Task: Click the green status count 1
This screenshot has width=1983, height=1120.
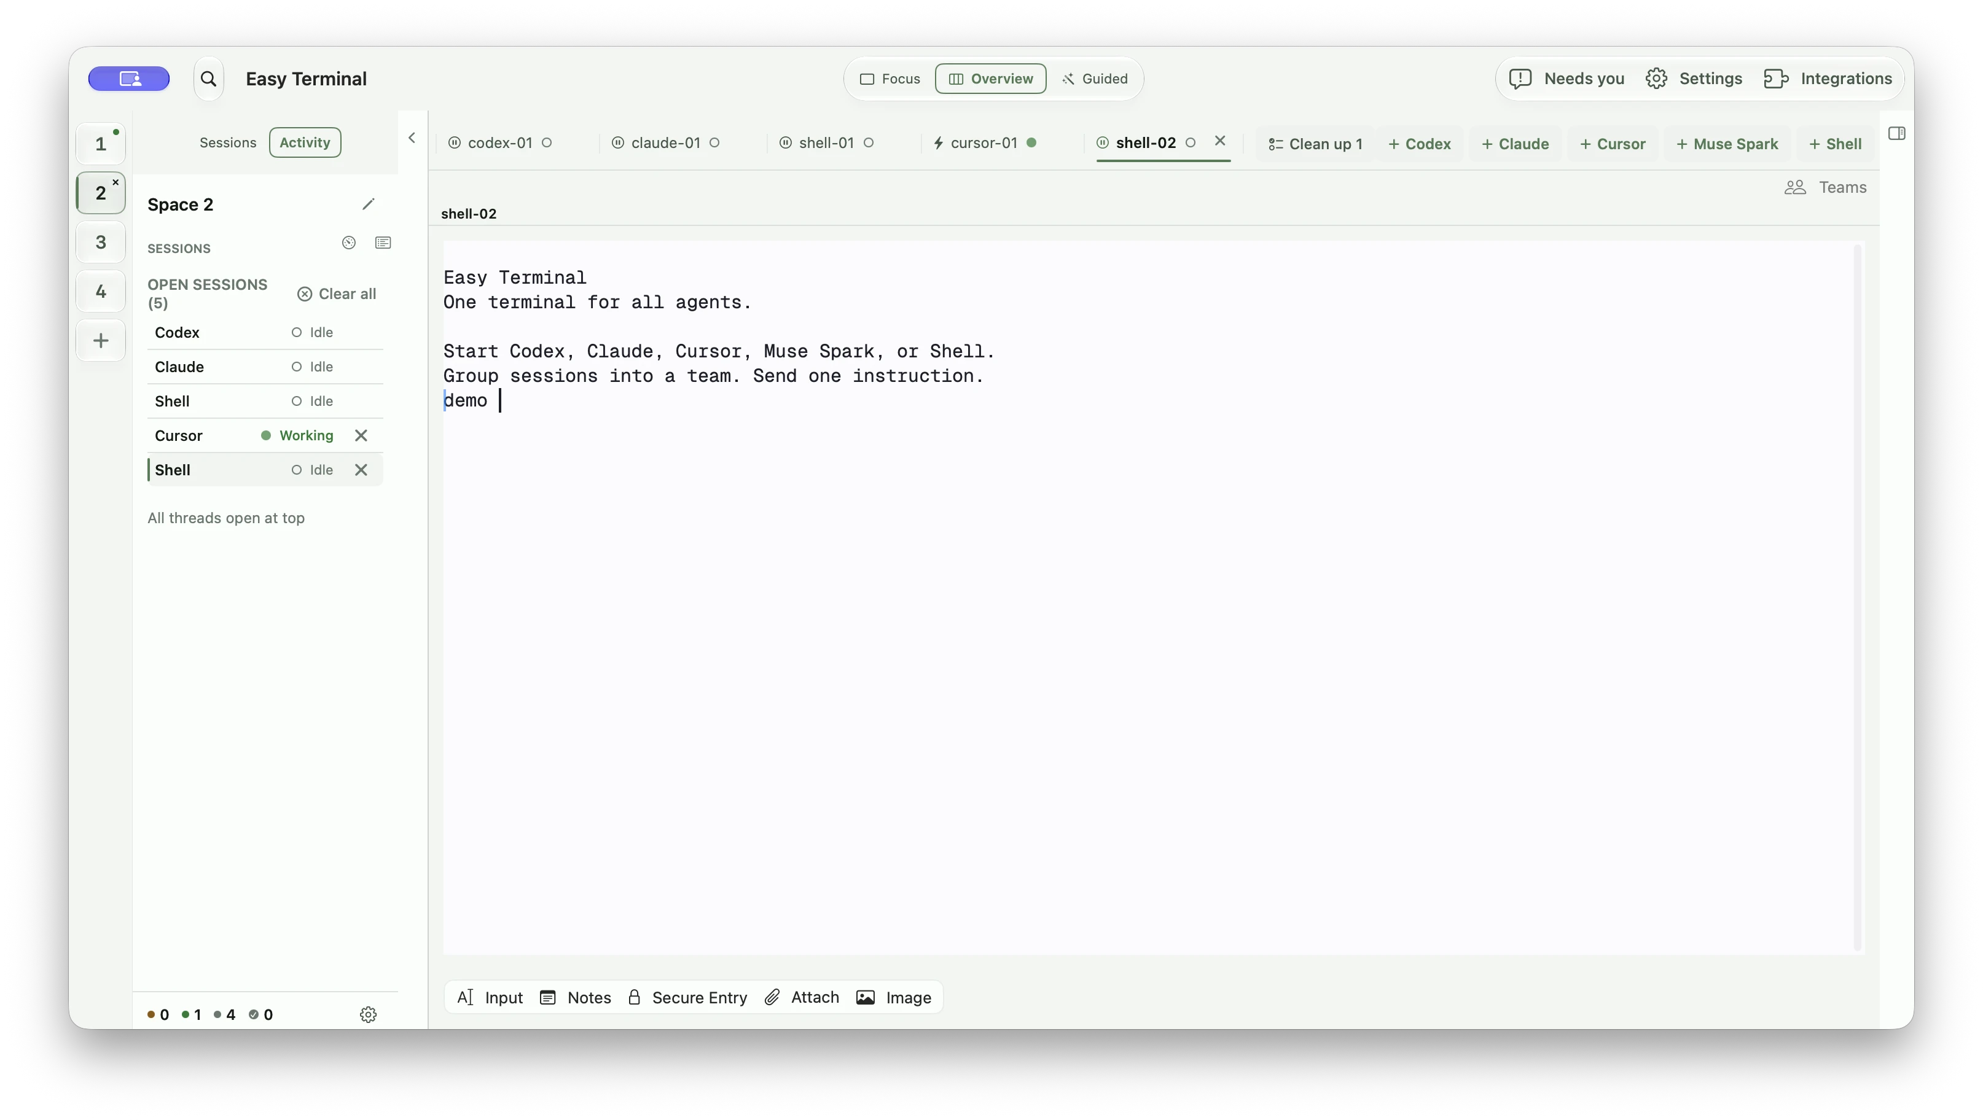Action: click(192, 1014)
